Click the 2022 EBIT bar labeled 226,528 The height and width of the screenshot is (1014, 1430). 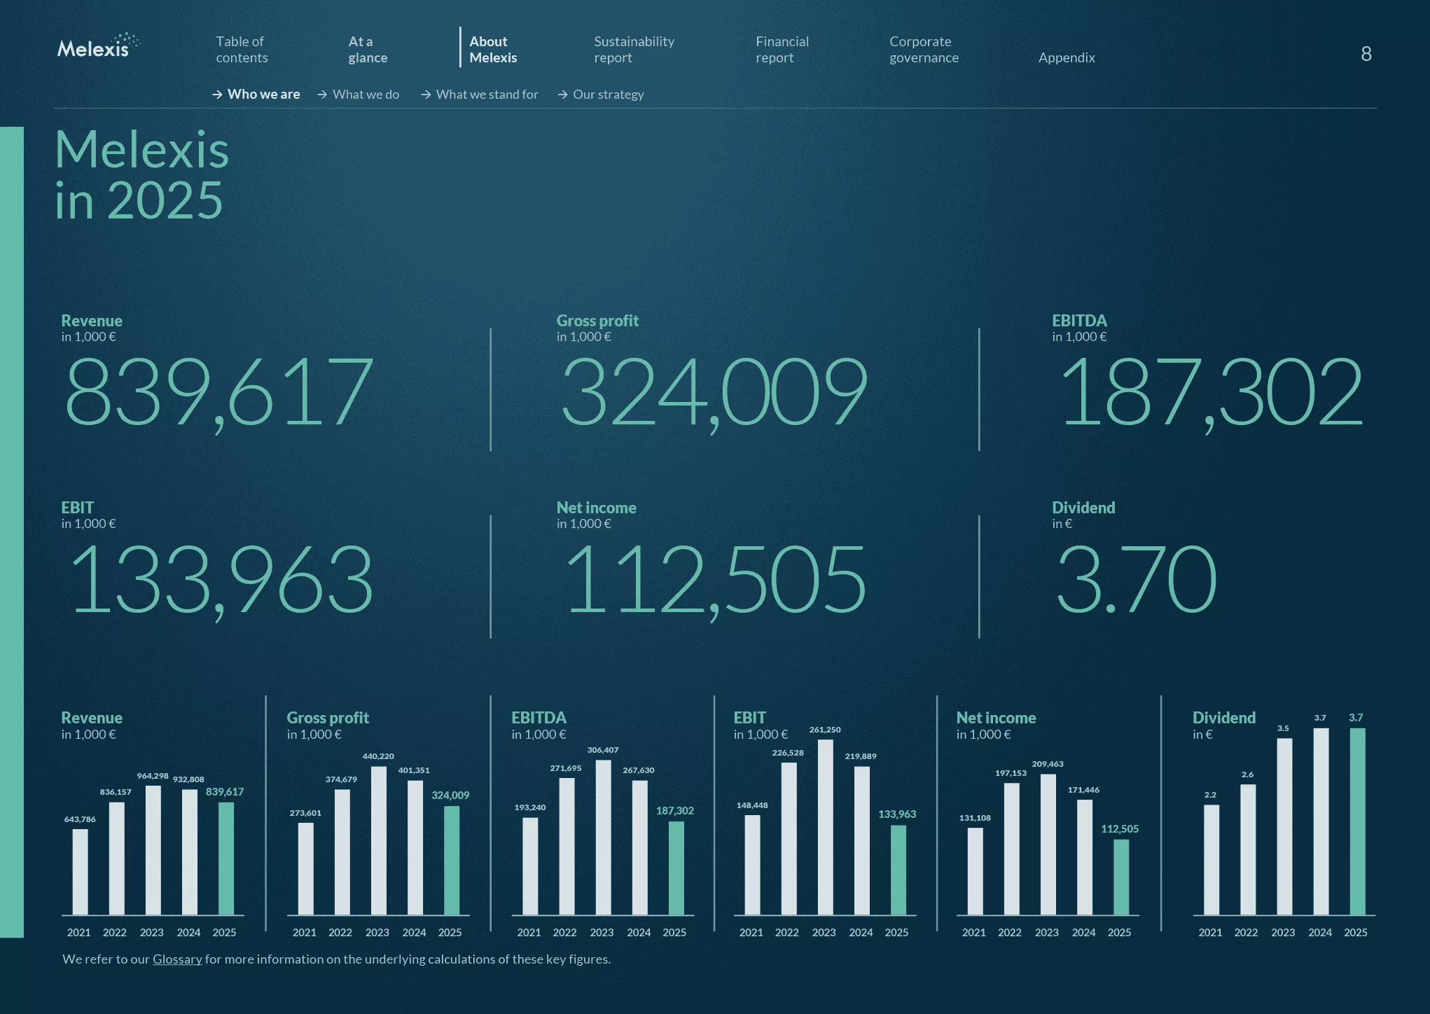pyautogui.click(x=789, y=839)
